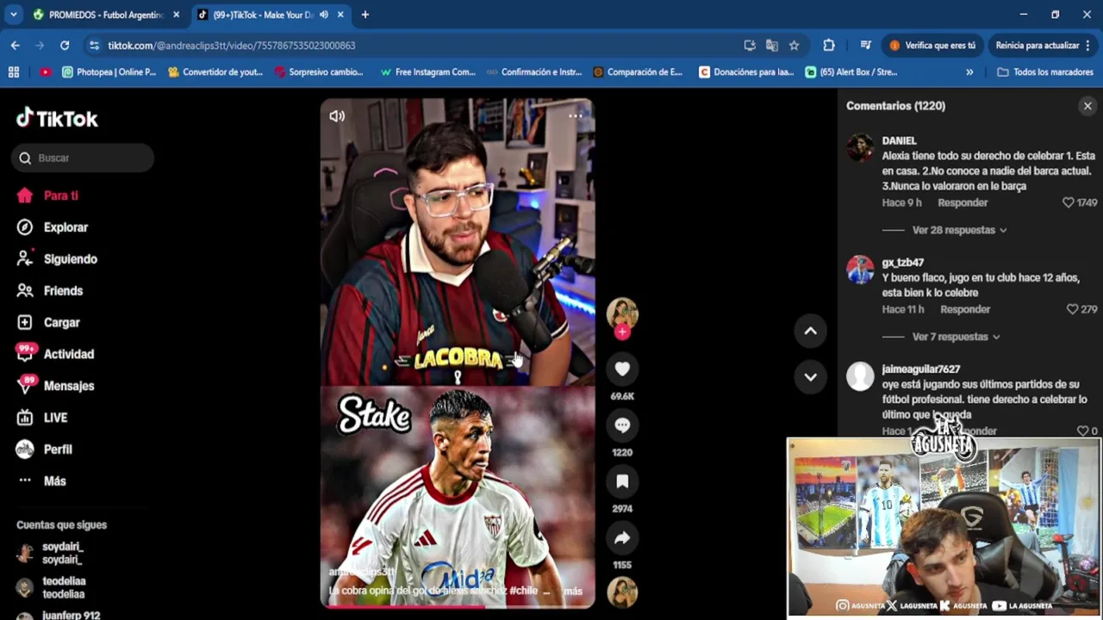Open the Chrome apps grid icon
1103x620 pixels.
point(13,72)
